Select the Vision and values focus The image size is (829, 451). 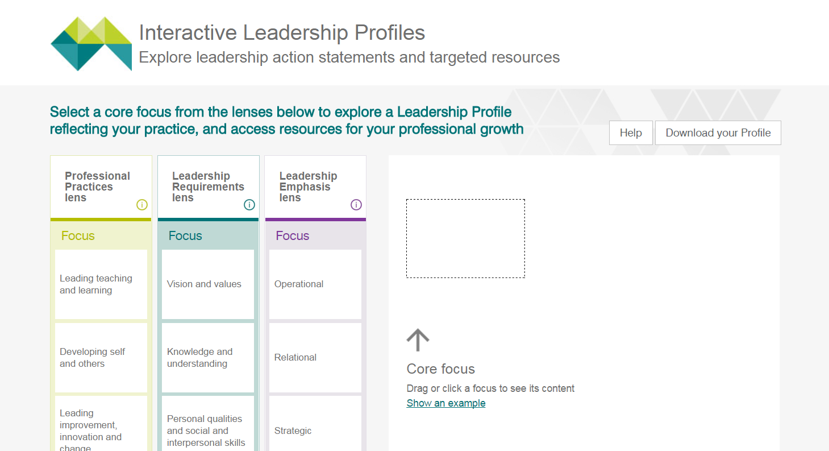207,284
